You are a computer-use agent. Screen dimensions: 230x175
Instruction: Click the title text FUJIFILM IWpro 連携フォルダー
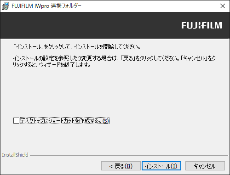(46, 6)
